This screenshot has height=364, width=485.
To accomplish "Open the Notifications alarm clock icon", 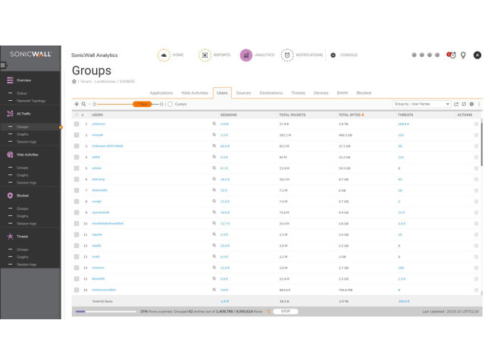I will pos(287,55).
